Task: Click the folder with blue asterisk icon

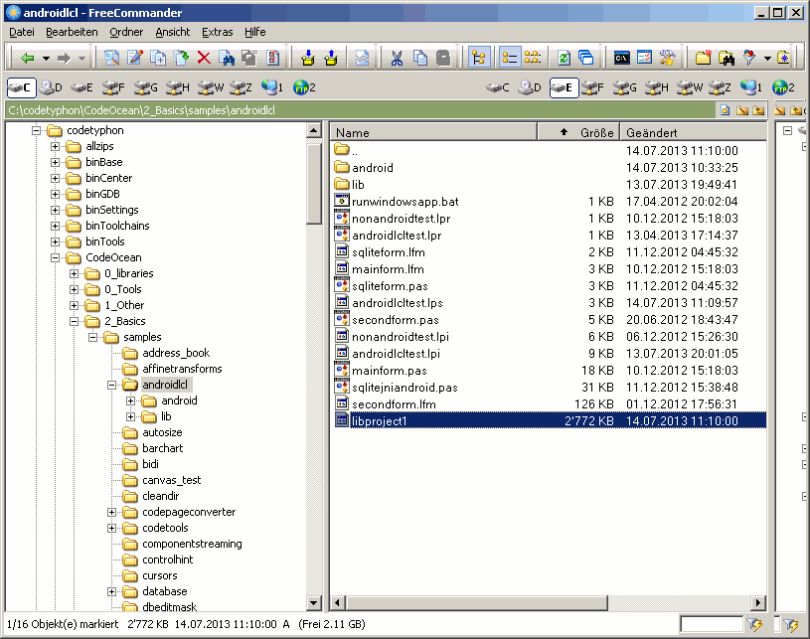Action: coord(783,58)
